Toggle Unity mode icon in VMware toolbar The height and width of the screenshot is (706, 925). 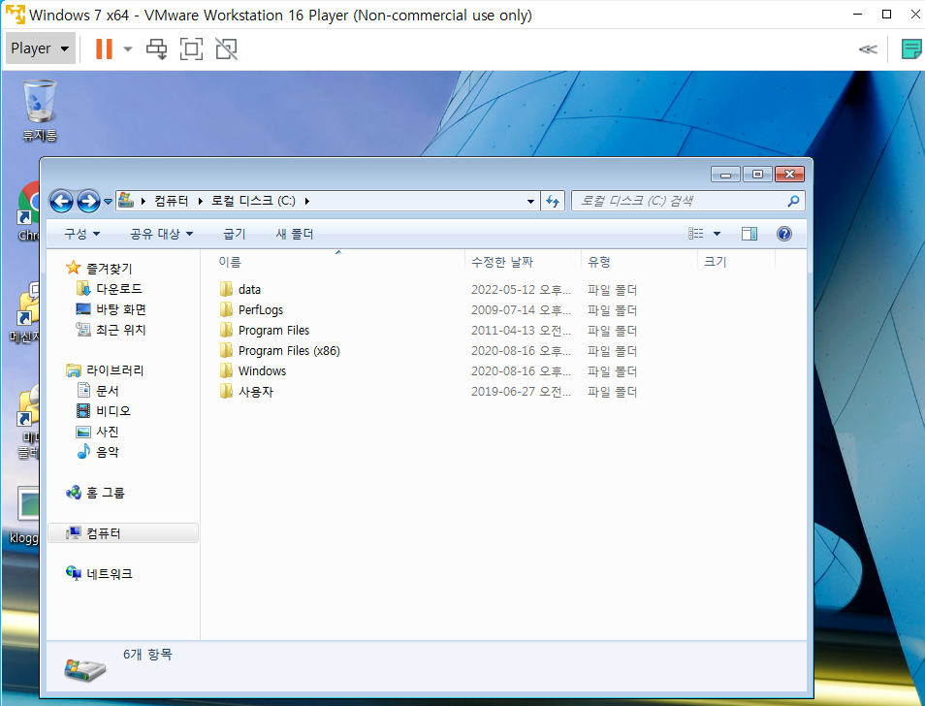(x=227, y=48)
